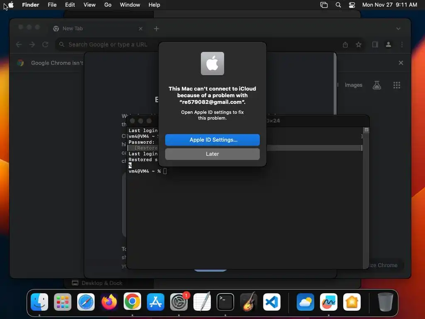Open the Go menu
The image size is (425, 319).
coord(108,5)
